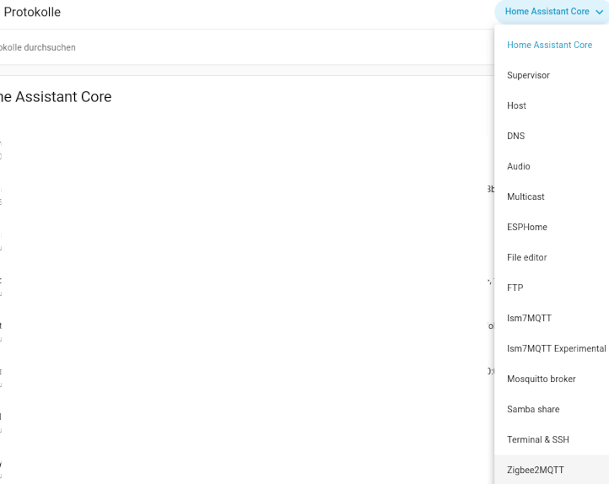Select Home Assistant Core from the list
This screenshot has width=609, height=484.
tap(549, 45)
